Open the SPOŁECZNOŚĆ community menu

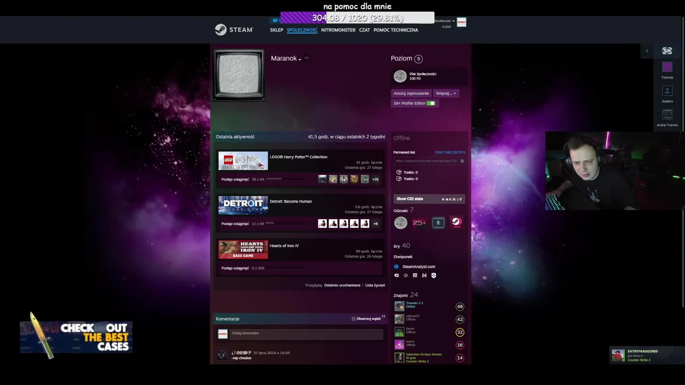[302, 30]
